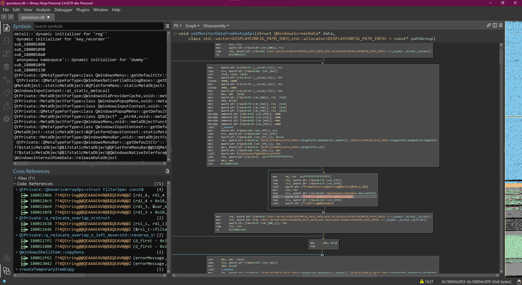Collapse the Code References tree

point(15,184)
